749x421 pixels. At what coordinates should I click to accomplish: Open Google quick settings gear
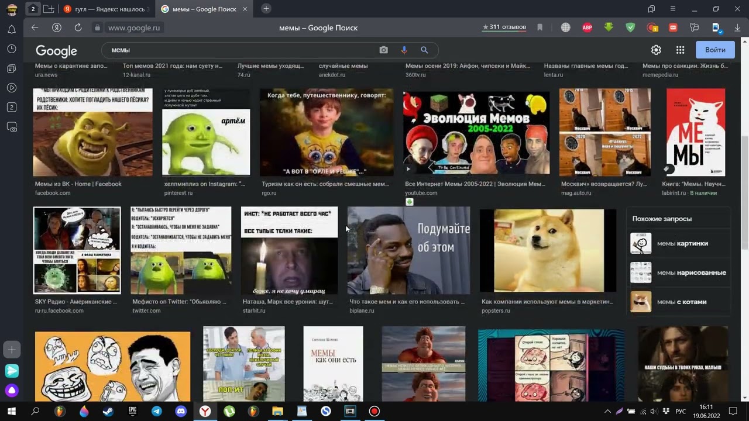(x=656, y=50)
